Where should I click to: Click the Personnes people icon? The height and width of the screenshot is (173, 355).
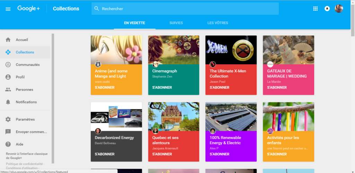8,89
